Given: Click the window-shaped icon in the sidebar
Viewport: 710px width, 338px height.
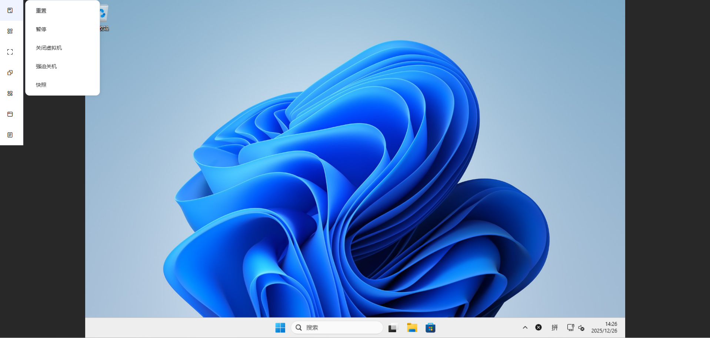Looking at the screenshot, I should (x=10, y=114).
